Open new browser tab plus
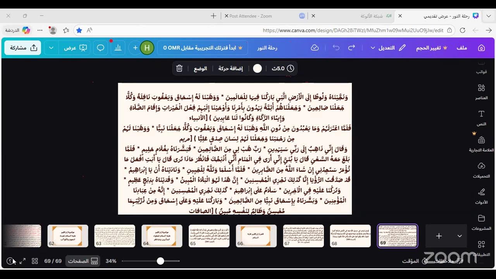This screenshot has height=279, width=496. tap(214, 16)
